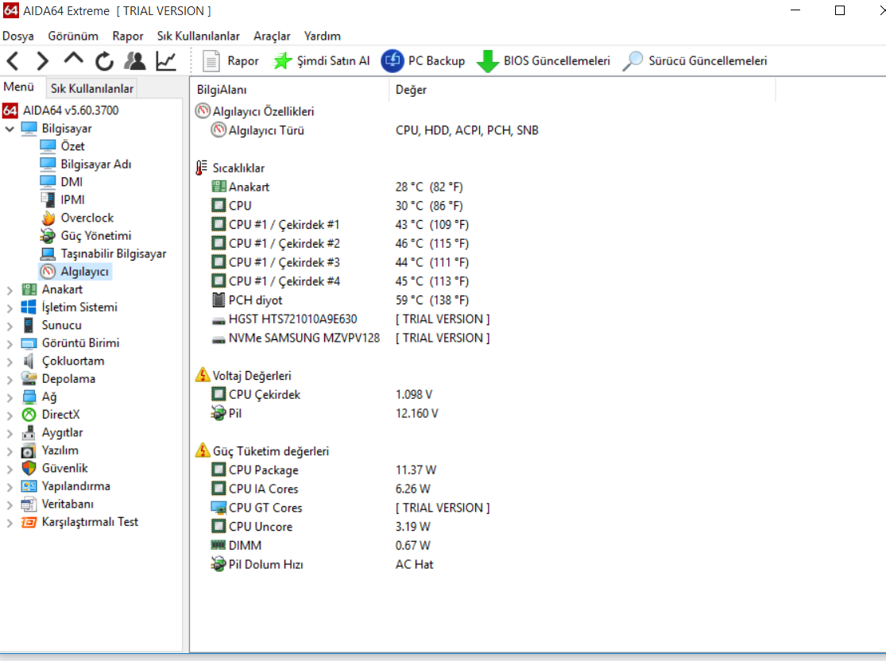The height and width of the screenshot is (661, 886).
Task: Click the HGST hard drive icon
Action: pos(218,320)
